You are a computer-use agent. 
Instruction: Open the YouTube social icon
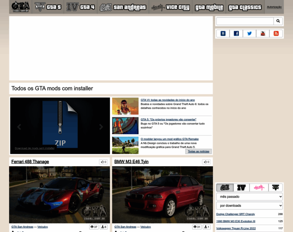coord(263,33)
